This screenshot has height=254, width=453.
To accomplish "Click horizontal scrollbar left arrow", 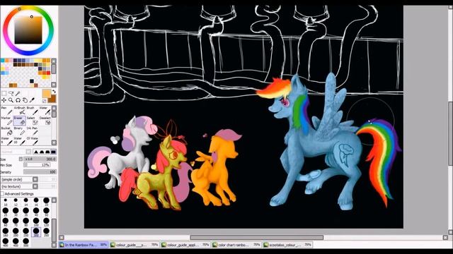I will pyautogui.click(x=62, y=238).
